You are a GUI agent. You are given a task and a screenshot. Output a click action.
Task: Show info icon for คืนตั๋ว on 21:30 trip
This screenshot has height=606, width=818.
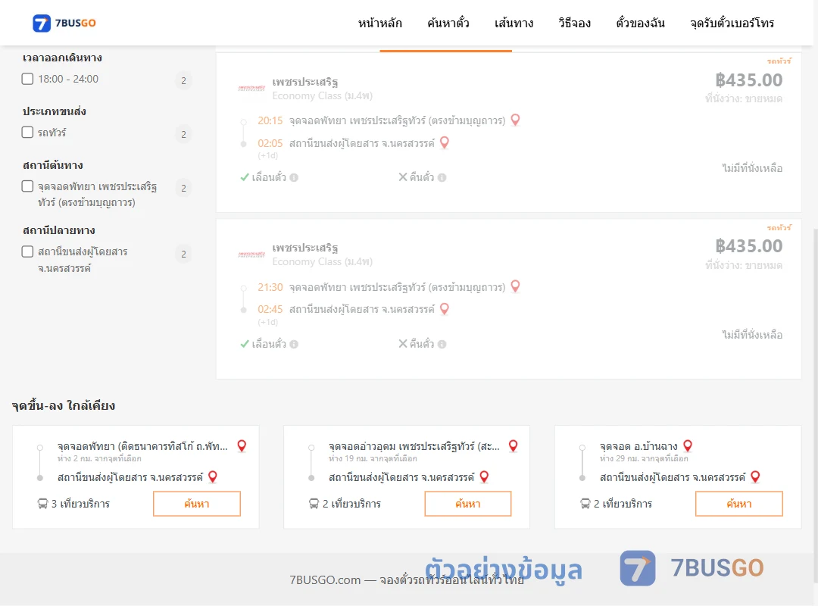pos(442,344)
